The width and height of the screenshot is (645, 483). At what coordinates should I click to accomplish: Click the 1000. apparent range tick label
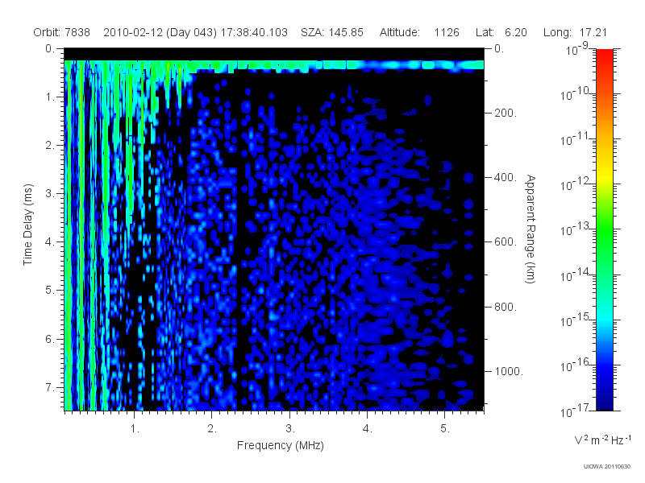click(509, 371)
